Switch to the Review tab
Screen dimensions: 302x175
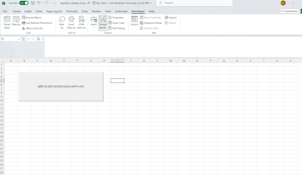point(96,12)
